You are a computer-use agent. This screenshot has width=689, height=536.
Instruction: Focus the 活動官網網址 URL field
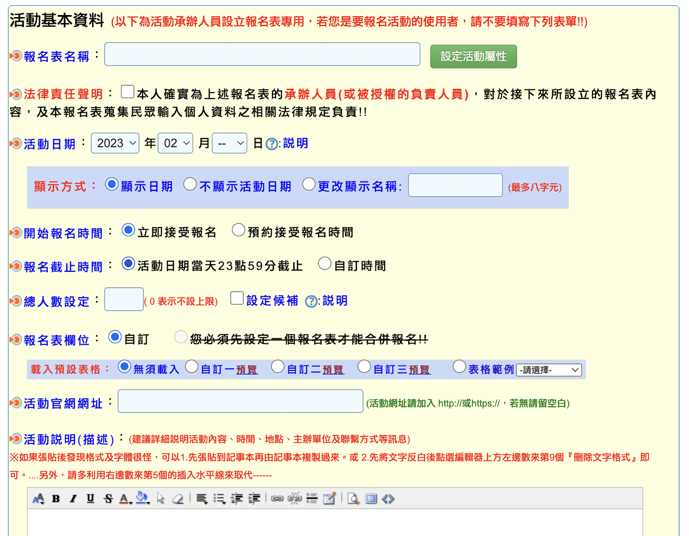coord(241,401)
